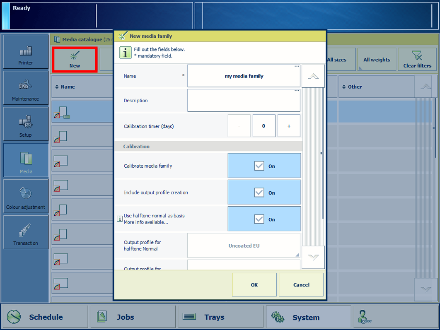The width and height of the screenshot is (440, 330).
Task: Open the Printer section in sidebar
Action: tap(26, 52)
